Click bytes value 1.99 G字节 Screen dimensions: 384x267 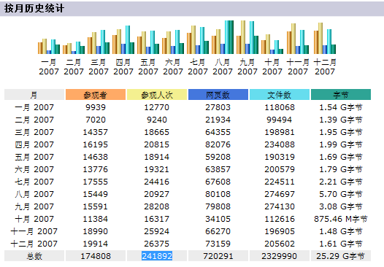(x=341, y=144)
